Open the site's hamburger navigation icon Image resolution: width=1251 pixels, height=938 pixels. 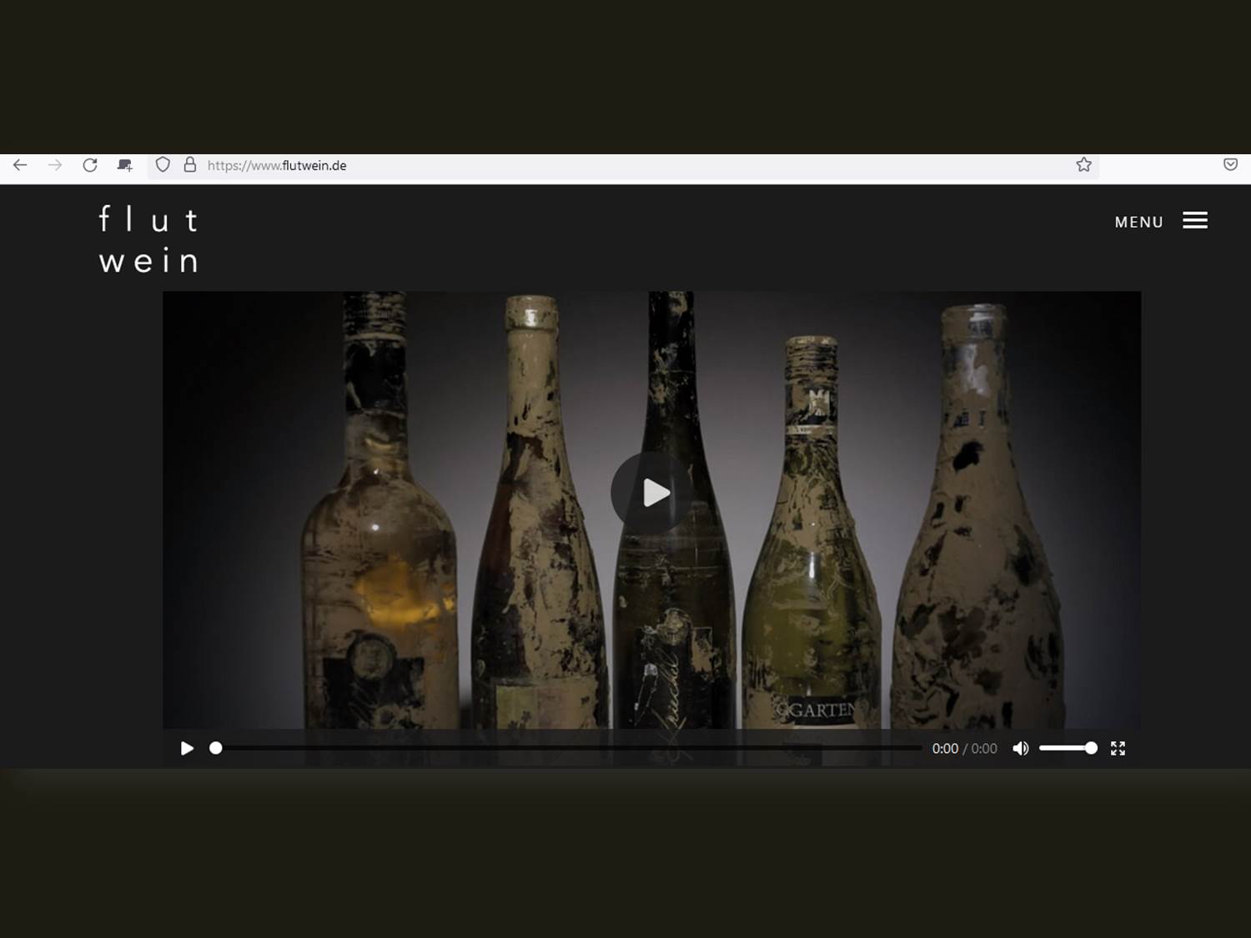coord(1195,220)
